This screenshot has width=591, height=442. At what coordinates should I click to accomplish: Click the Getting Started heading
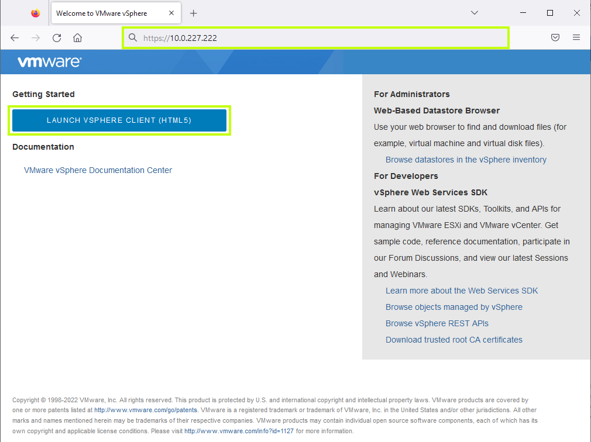point(43,94)
